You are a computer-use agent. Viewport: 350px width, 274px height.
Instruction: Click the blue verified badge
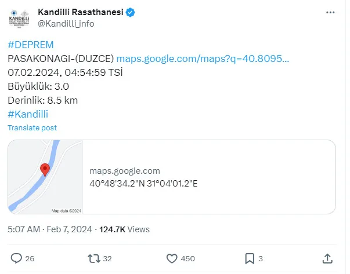130,13
